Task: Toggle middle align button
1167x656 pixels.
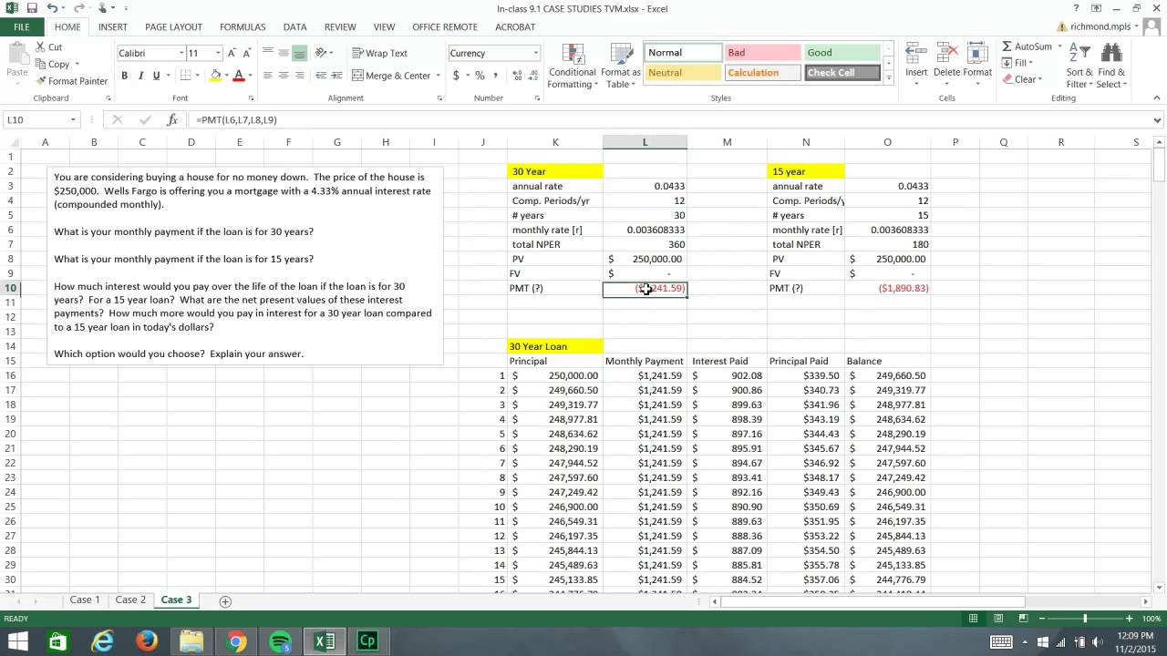Action: pyautogui.click(x=284, y=53)
